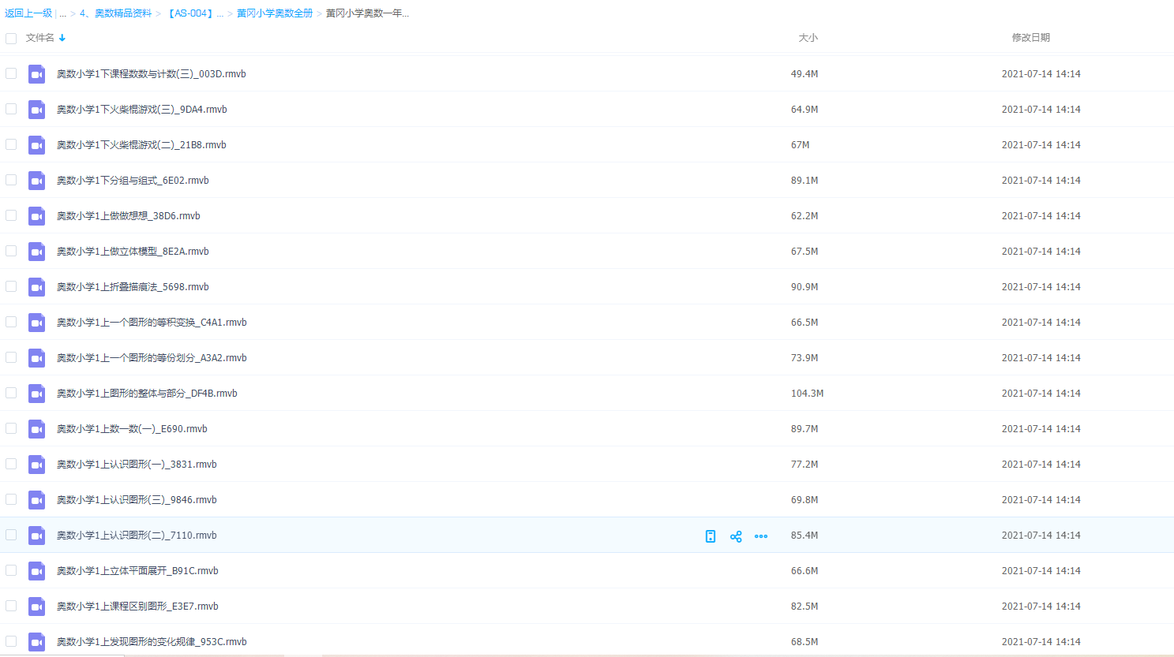The width and height of the screenshot is (1174, 657).
Task: Go to 黄冈小学奥数全册 breadcrumb folder
Action: (275, 13)
